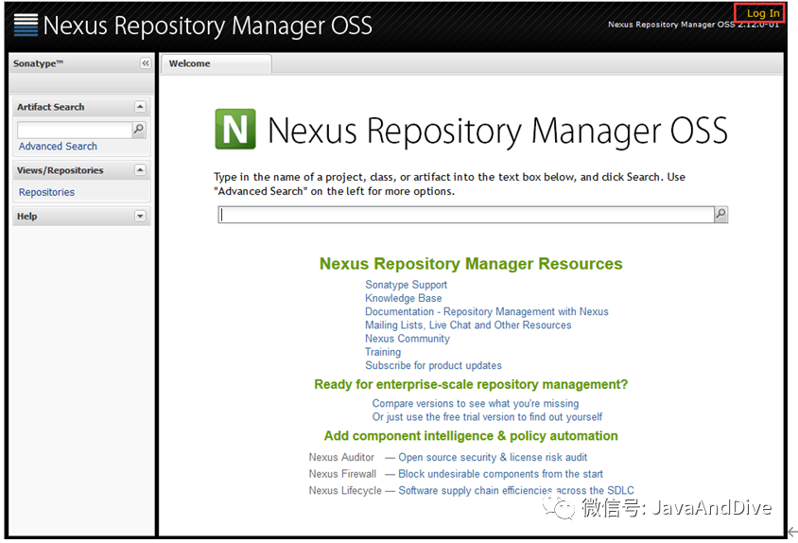798x543 pixels.
Task: Open Mailing Lists, Live Chat link
Action: [468, 325]
